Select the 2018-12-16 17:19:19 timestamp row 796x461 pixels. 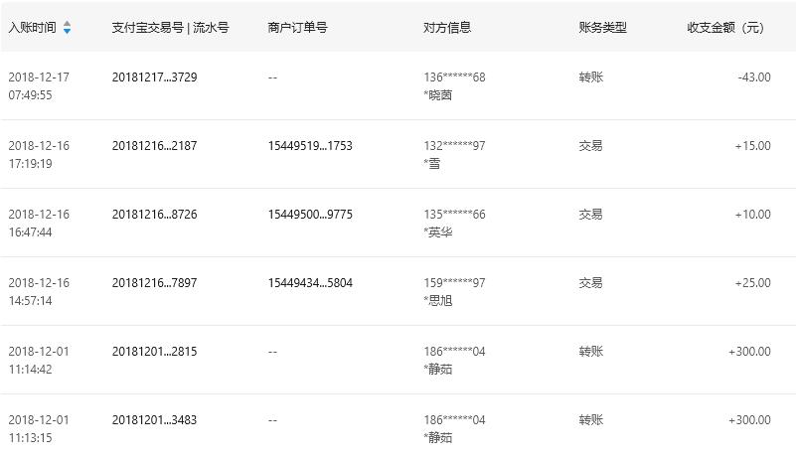(398, 154)
